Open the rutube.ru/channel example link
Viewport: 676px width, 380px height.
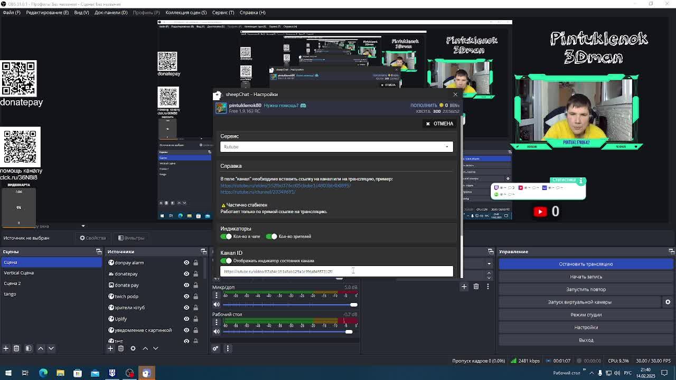tap(258, 192)
